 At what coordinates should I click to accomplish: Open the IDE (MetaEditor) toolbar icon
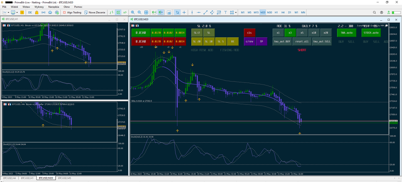[x=30, y=12]
